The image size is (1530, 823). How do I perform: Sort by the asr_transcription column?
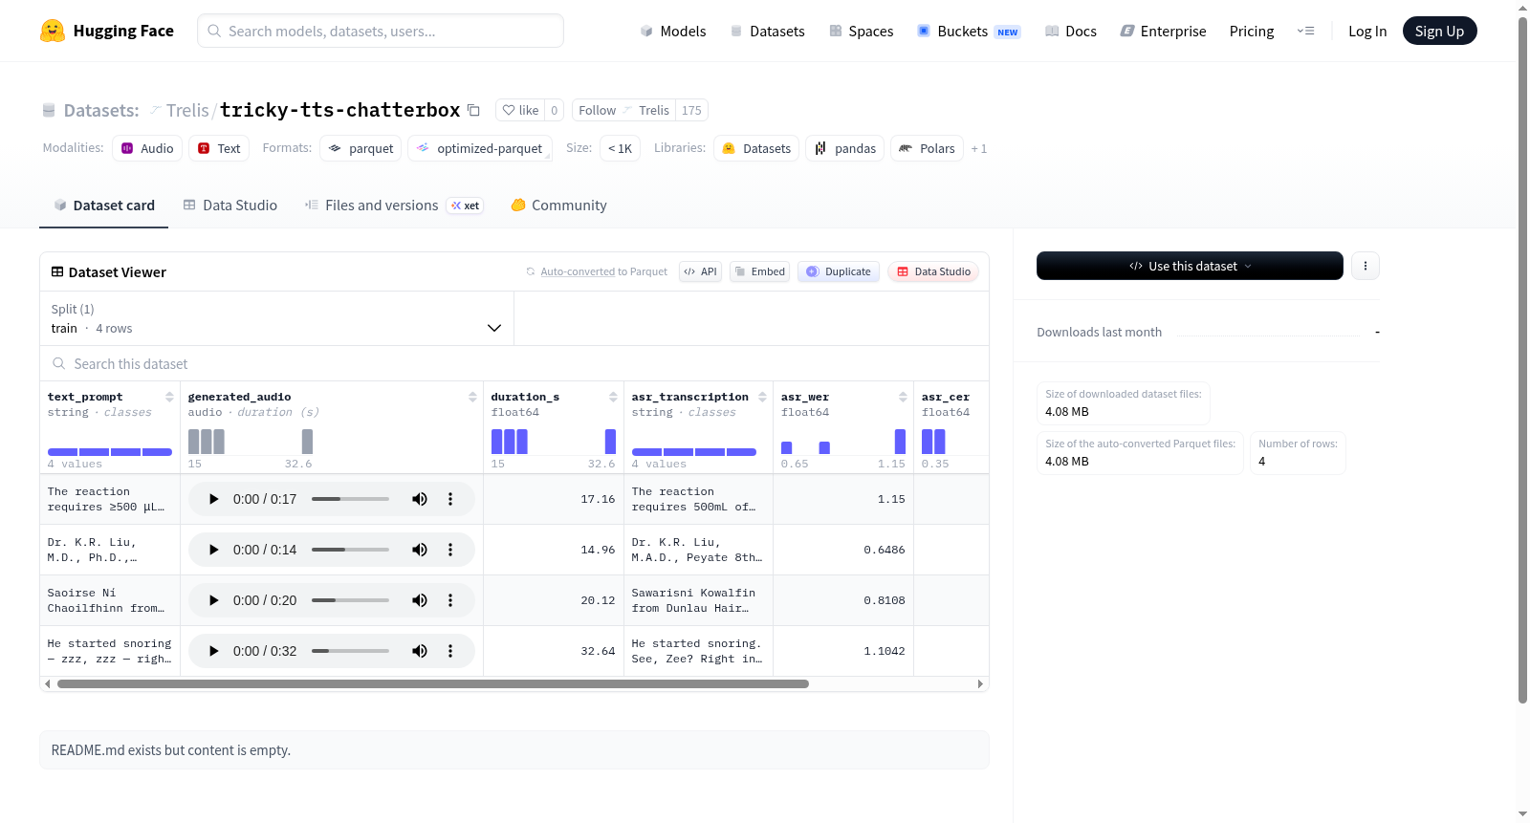[x=762, y=397]
